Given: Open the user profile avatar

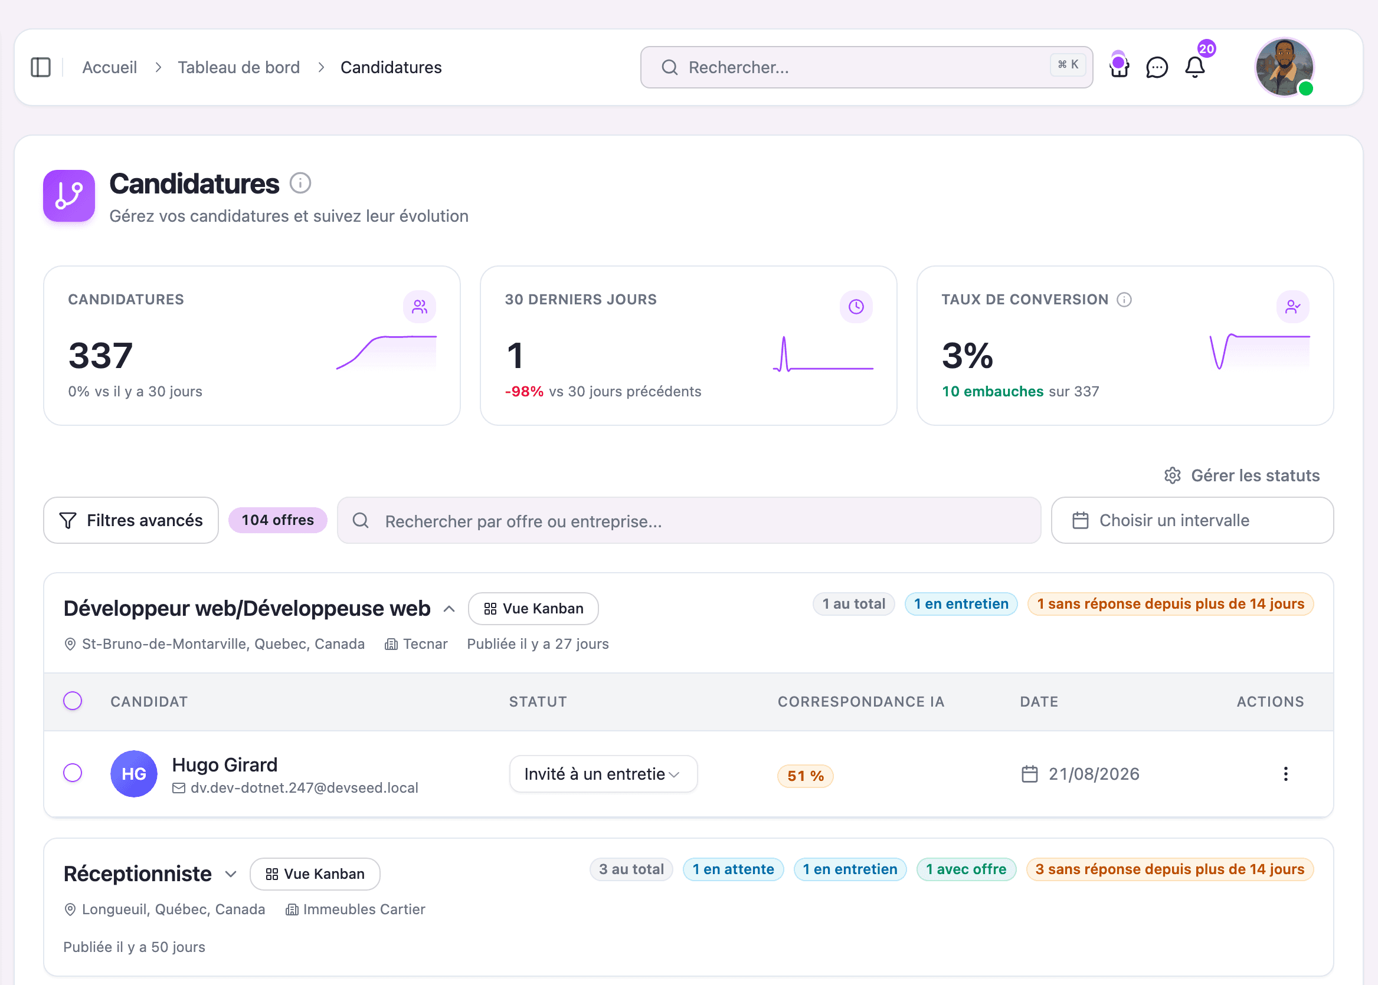Looking at the screenshot, I should click(1284, 67).
